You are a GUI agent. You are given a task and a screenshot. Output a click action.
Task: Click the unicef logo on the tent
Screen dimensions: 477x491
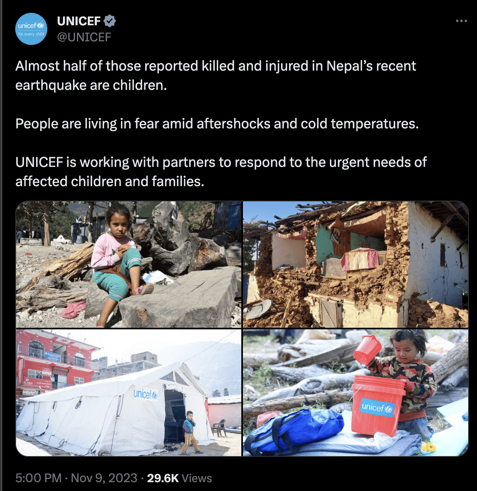tap(146, 394)
